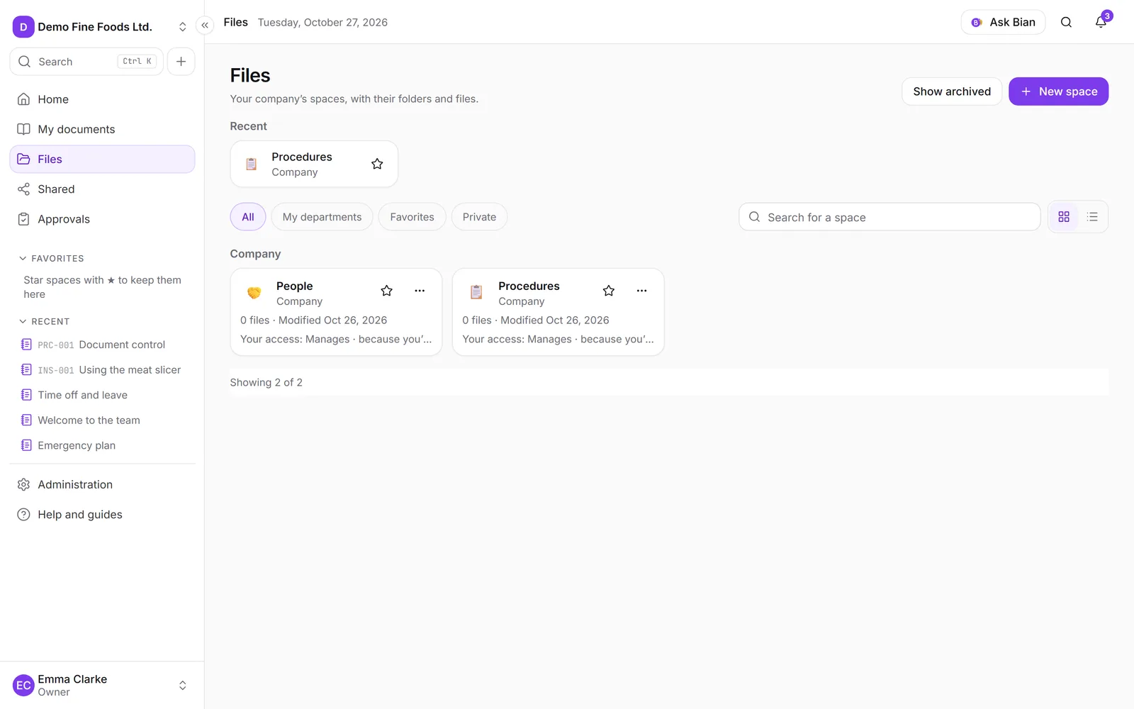This screenshot has width=1134, height=709.
Task: Open Administration settings
Action: pos(102,484)
